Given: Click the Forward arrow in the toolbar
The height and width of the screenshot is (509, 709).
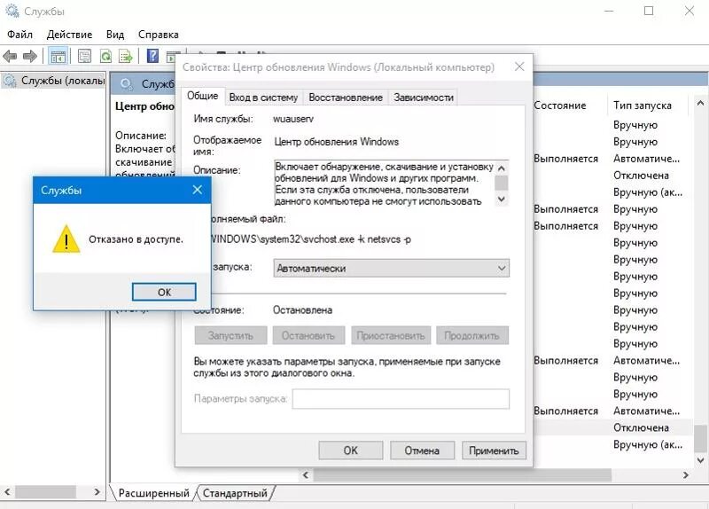Looking at the screenshot, I should pos(30,57).
